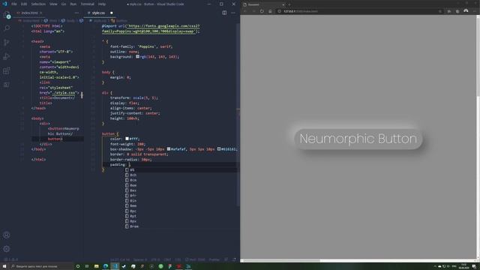This screenshot has height=270, width=480.
Task: Open the Run menu
Action: 73,4
